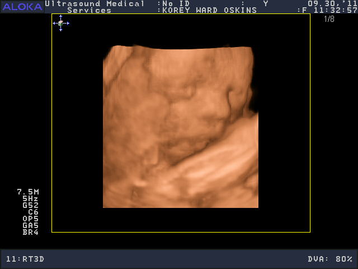Screen dimensions: 358x269
Task: Select the 1/8 frame counter
Action: tap(329, 19)
